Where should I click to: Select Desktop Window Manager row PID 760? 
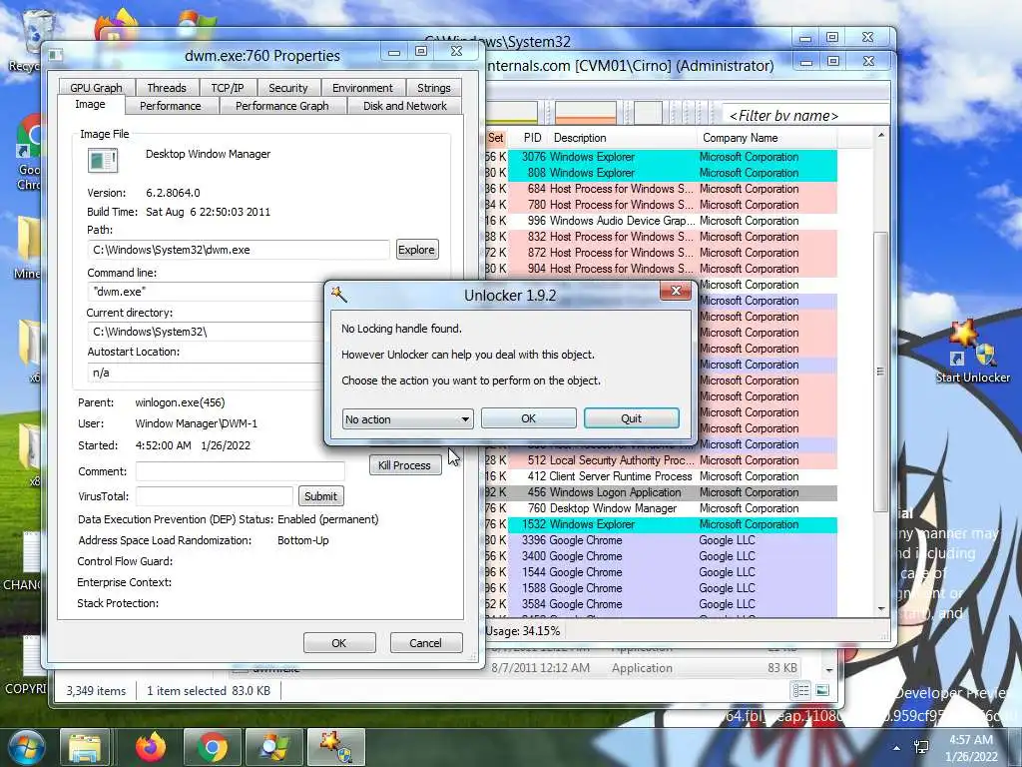point(662,508)
